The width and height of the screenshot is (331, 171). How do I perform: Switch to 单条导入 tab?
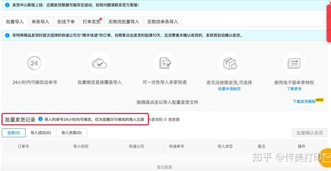click(x=40, y=22)
